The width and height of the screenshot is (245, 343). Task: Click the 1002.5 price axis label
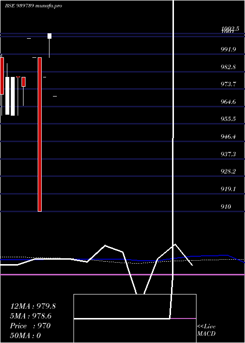(230, 28)
